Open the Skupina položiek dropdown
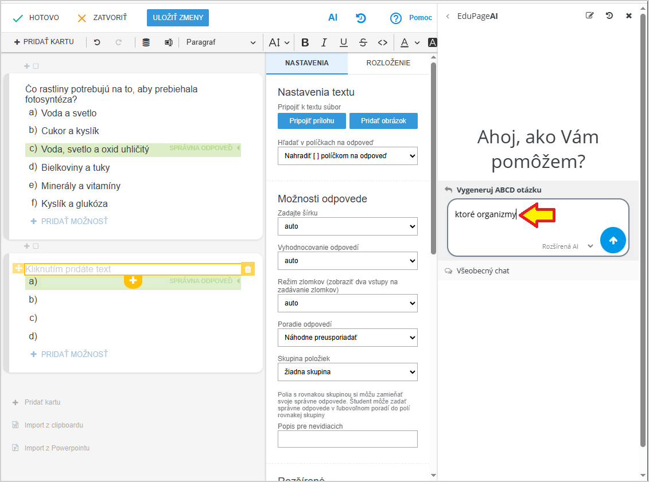649x482 pixels. (x=347, y=372)
